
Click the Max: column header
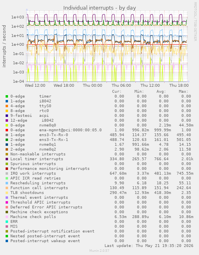[184, 92]
